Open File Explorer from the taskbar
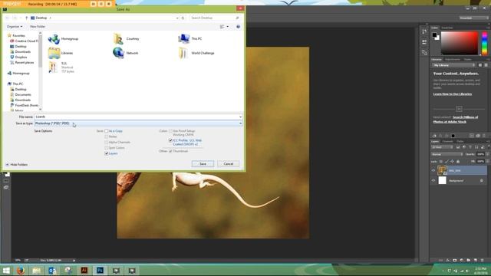The width and height of the screenshot is (491, 276). 36,271
